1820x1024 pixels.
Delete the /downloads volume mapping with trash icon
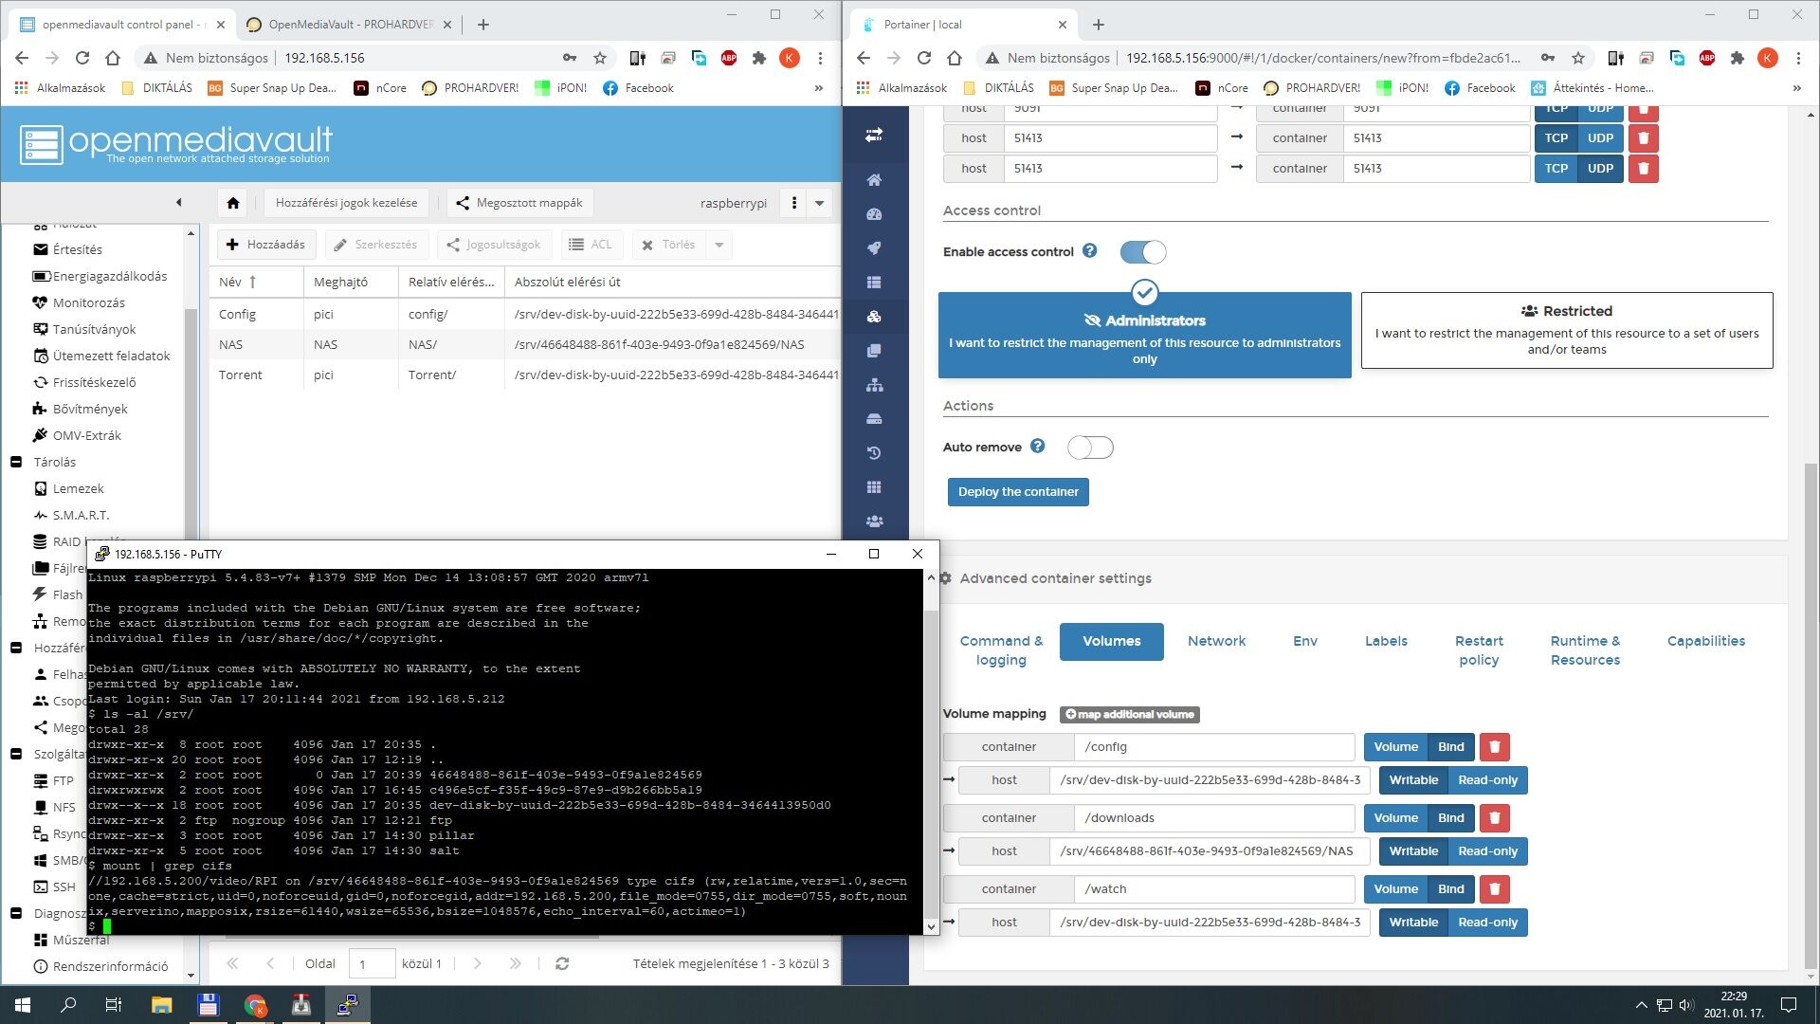(1494, 818)
